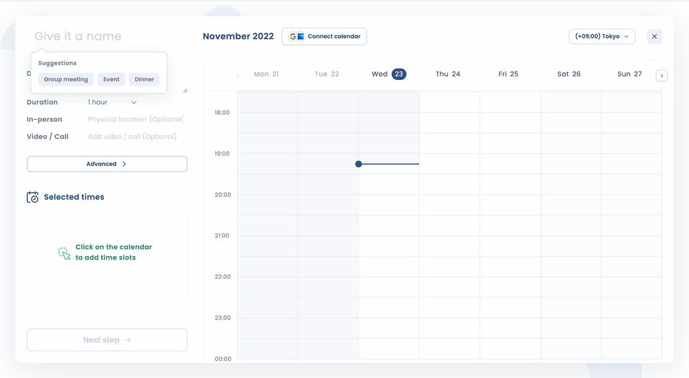Screen dimensions: 689x378
Task: Click the 00:00 time label
Action: 223,359
